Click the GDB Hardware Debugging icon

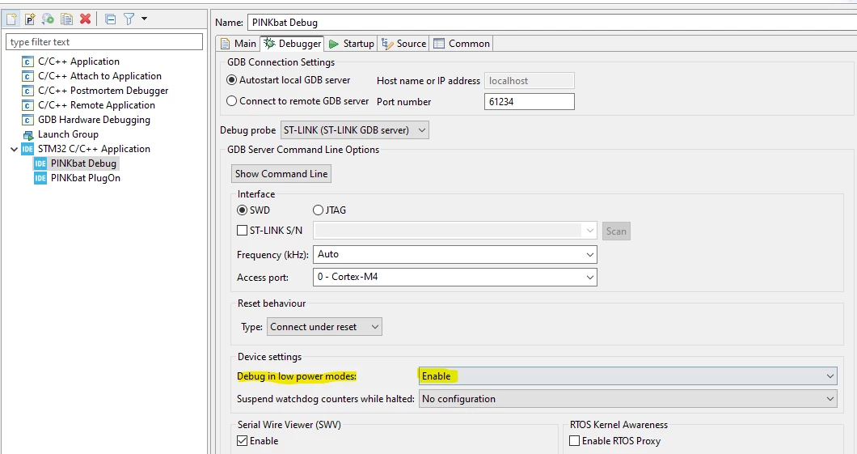[x=27, y=120]
